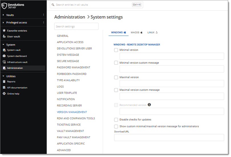Click the Maximal version custom message field

click(172, 96)
